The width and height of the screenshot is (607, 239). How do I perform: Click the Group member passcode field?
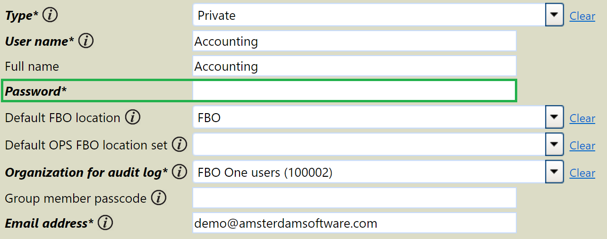point(354,198)
